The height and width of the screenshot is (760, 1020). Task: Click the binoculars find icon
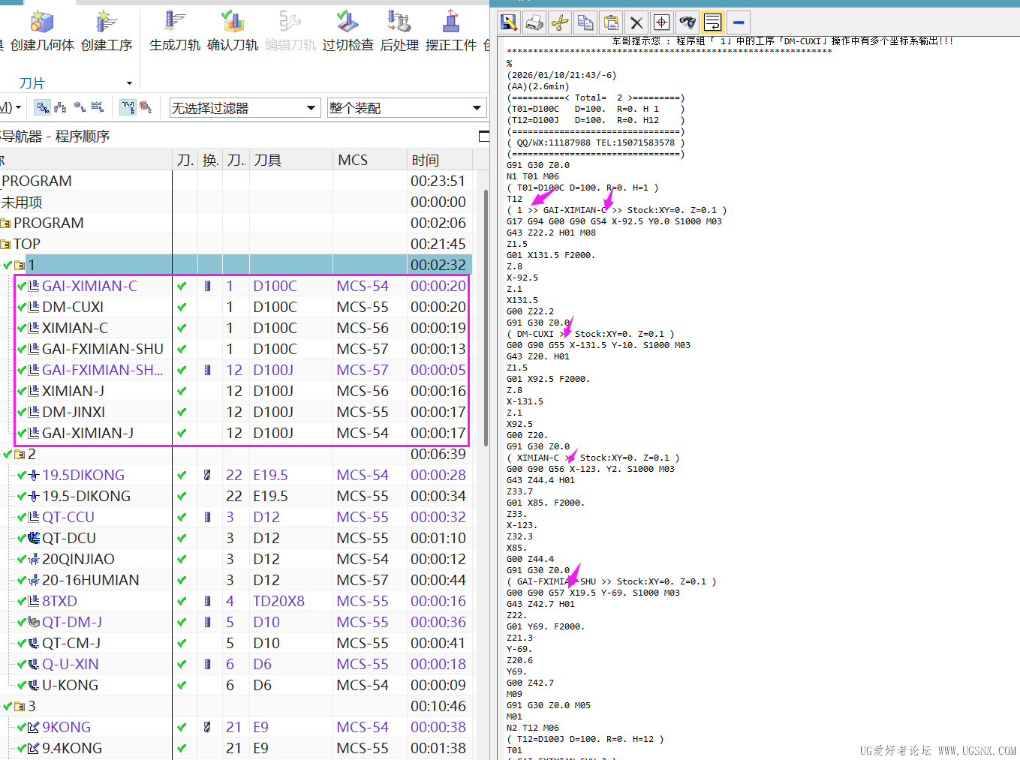pyautogui.click(x=687, y=23)
